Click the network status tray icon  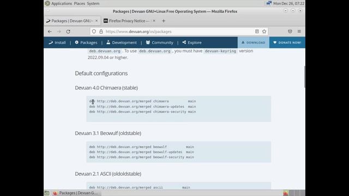click(269, 3)
